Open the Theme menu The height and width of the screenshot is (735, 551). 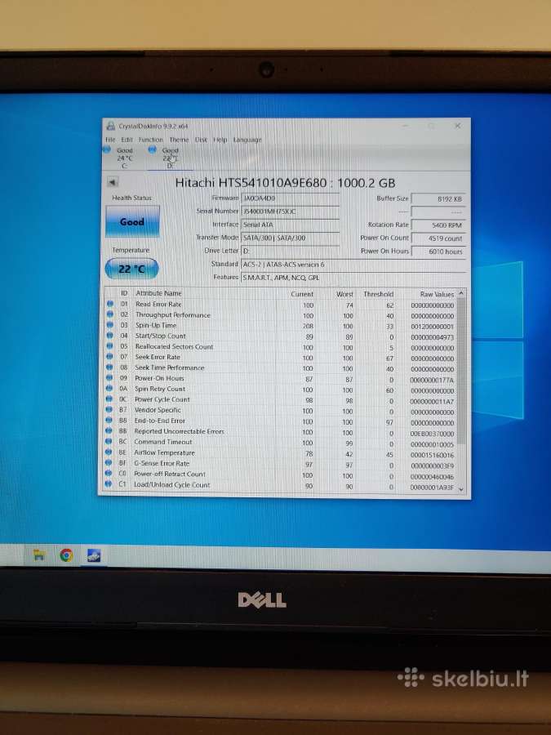pos(179,140)
